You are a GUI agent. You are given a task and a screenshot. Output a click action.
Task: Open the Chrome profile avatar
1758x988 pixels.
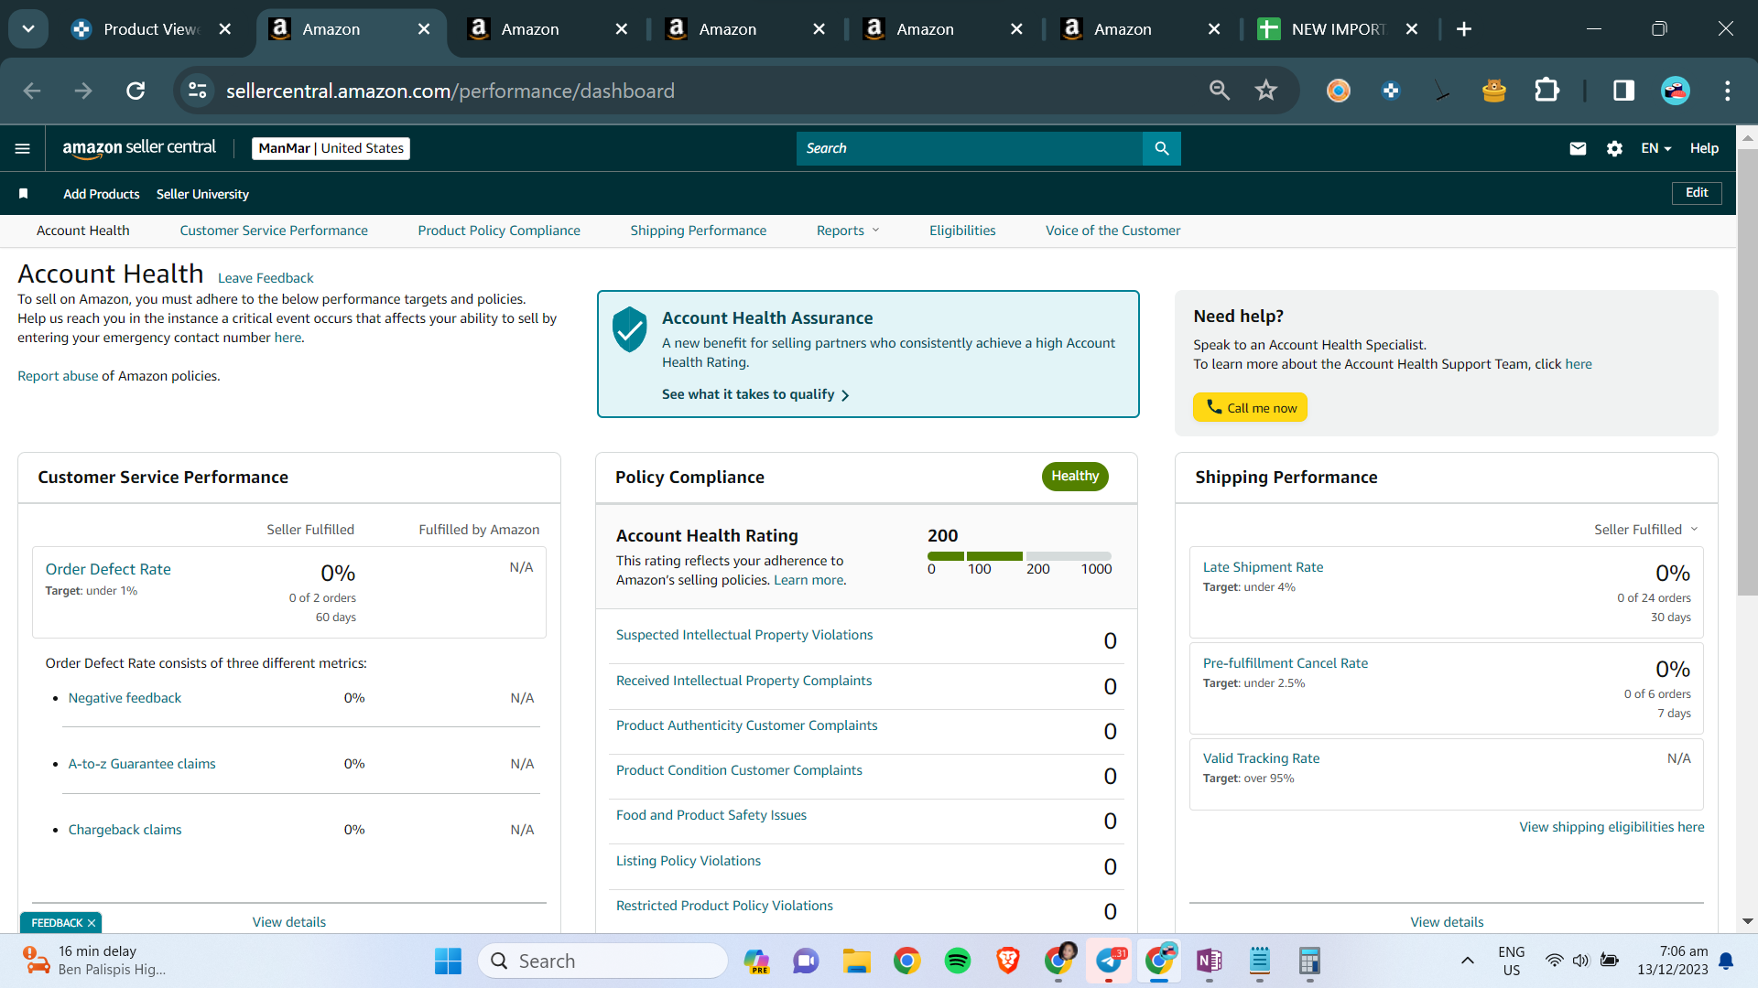(x=1676, y=91)
